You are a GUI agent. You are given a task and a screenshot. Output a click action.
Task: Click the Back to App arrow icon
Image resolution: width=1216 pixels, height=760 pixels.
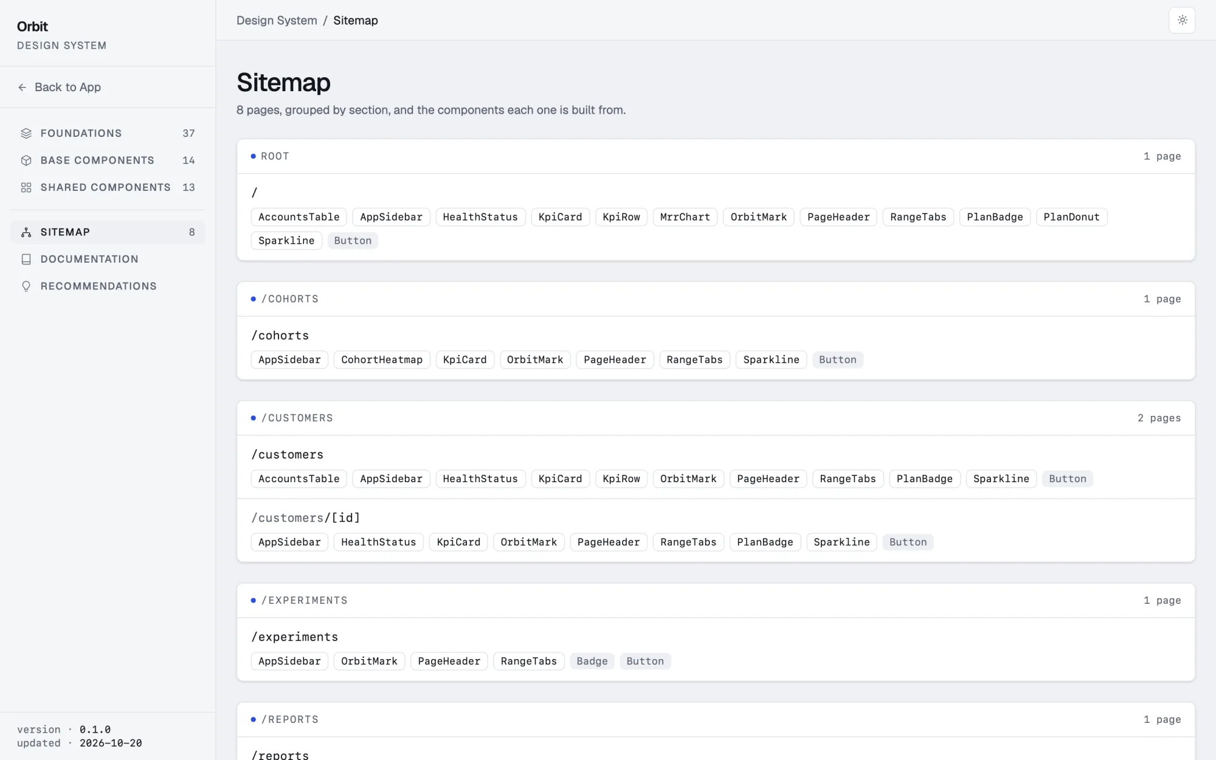pyautogui.click(x=22, y=88)
